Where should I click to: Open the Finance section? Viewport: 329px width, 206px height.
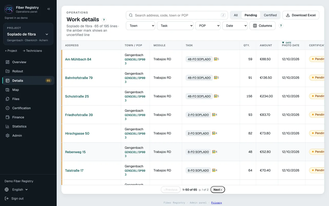28,117
